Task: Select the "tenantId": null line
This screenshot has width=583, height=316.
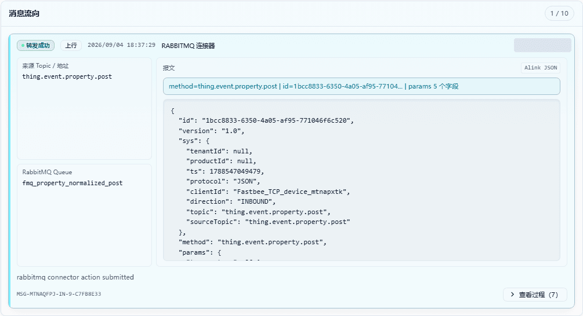Action: click(219, 151)
